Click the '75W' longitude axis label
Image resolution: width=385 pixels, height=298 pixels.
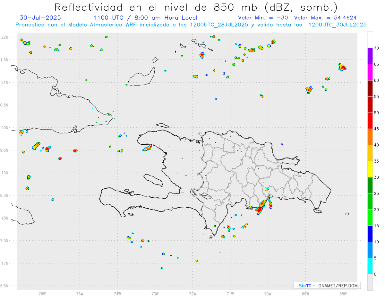tap(80, 293)
